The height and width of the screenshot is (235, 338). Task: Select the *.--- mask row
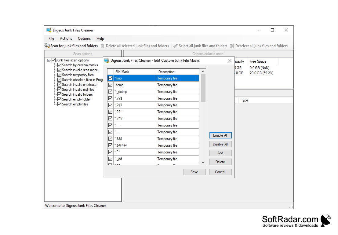tap(153, 132)
